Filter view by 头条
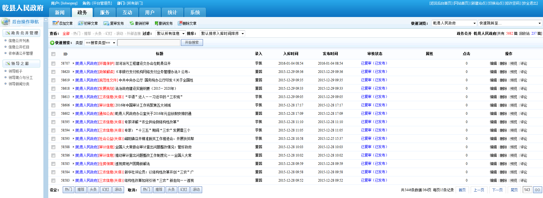The image size is (543, 198). tap(98, 34)
